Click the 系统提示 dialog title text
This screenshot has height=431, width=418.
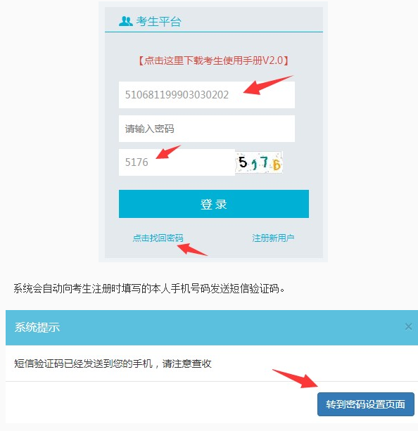coord(37,327)
